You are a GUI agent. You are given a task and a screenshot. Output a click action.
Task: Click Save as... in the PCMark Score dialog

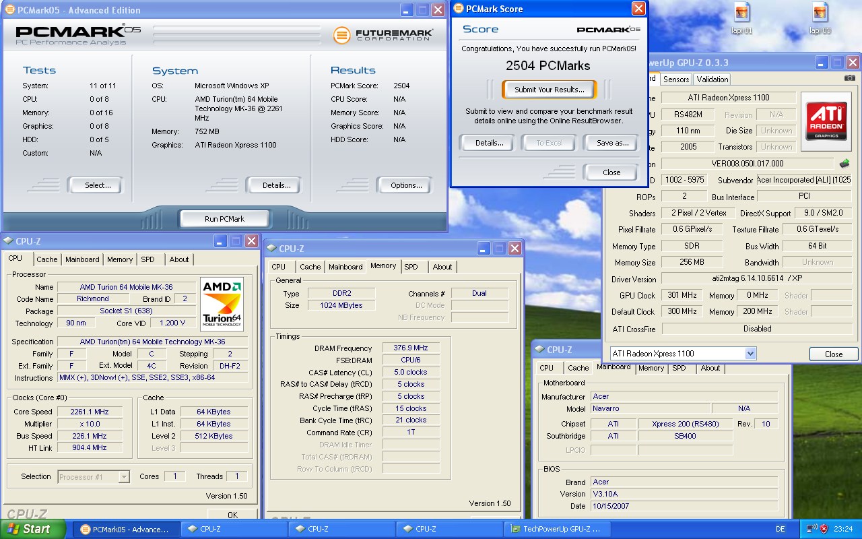tap(612, 143)
